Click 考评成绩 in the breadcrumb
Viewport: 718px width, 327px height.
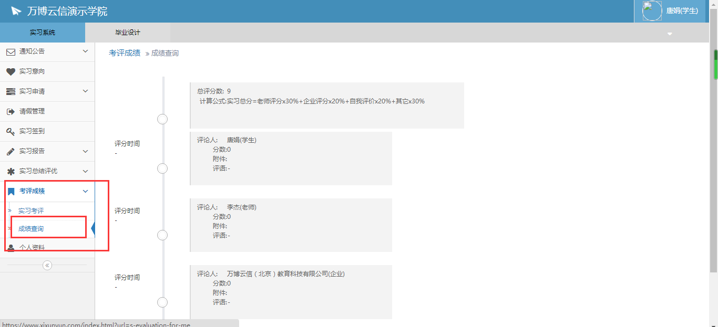pos(125,53)
